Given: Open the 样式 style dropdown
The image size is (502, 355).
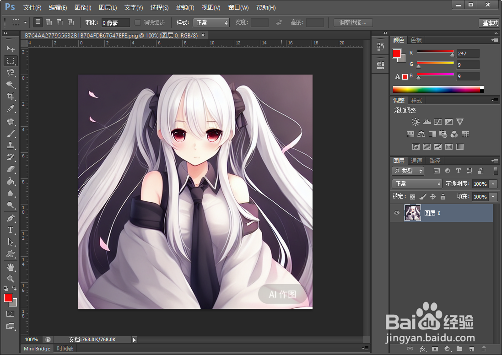Looking at the screenshot, I should (x=211, y=22).
